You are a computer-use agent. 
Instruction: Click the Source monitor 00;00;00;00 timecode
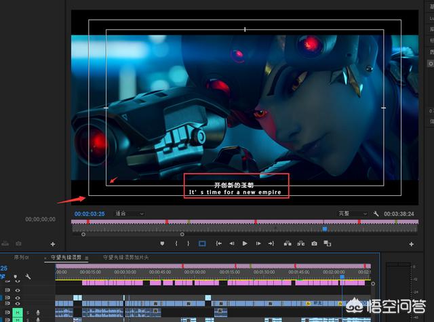40,220
